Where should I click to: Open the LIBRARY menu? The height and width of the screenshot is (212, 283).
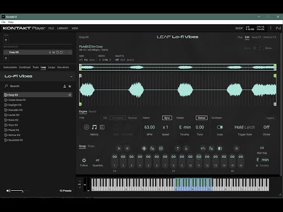coord(62,28)
